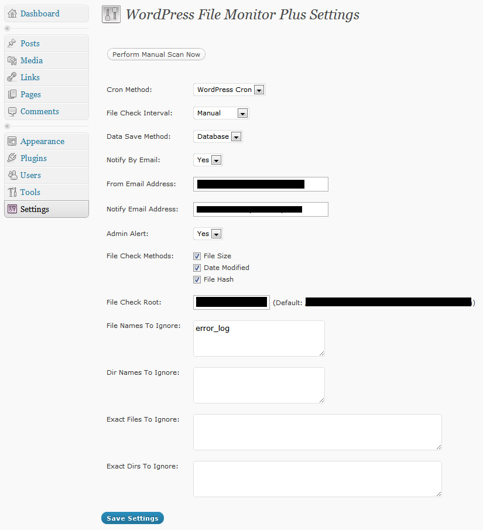Click the Links chain icon
The height and width of the screenshot is (530, 483).
[x=12, y=77]
